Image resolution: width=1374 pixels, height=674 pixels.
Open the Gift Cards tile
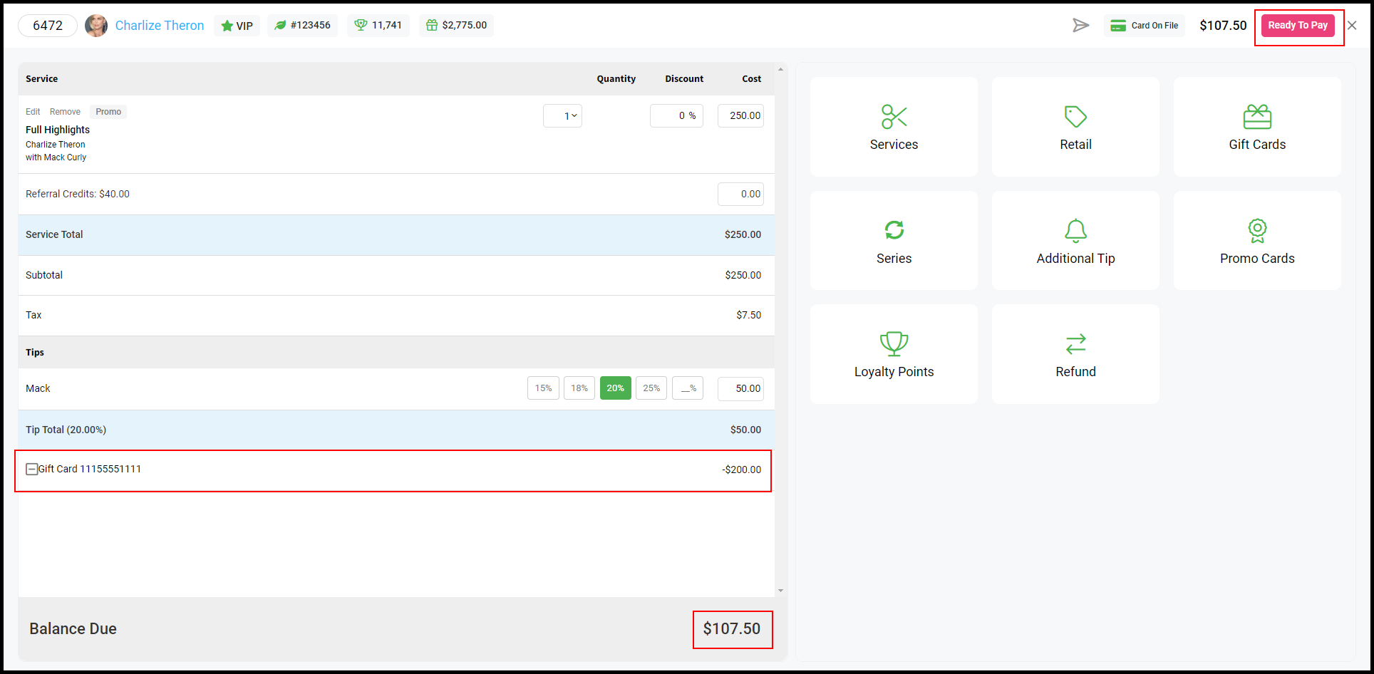pos(1257,127)
